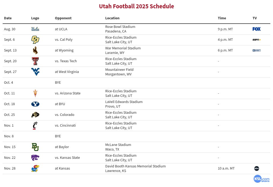Click the Utah Football 2025 Schedule title

click(x=136, y=6)
